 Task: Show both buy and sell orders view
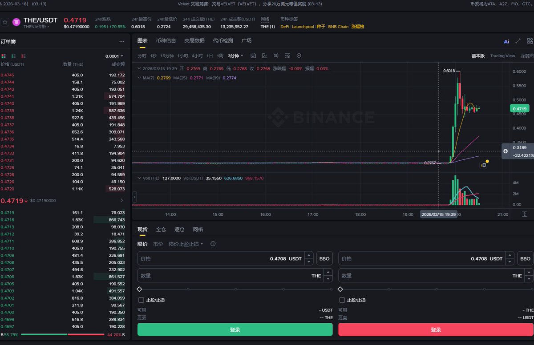point(4,56)
